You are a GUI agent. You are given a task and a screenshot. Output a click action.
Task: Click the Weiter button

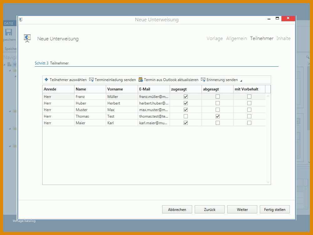(242, 209)
